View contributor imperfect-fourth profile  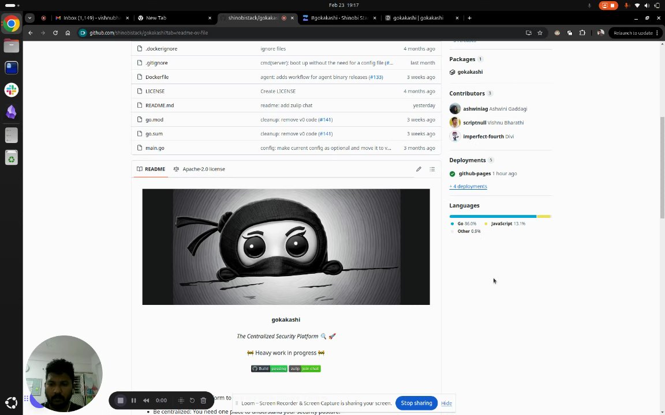[484, 137]
